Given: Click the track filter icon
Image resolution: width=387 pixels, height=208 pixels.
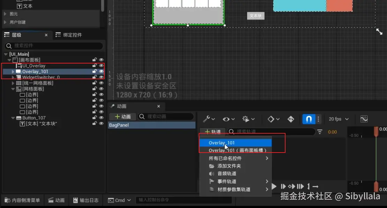Looking at the screenshot, I should [320, 132].
